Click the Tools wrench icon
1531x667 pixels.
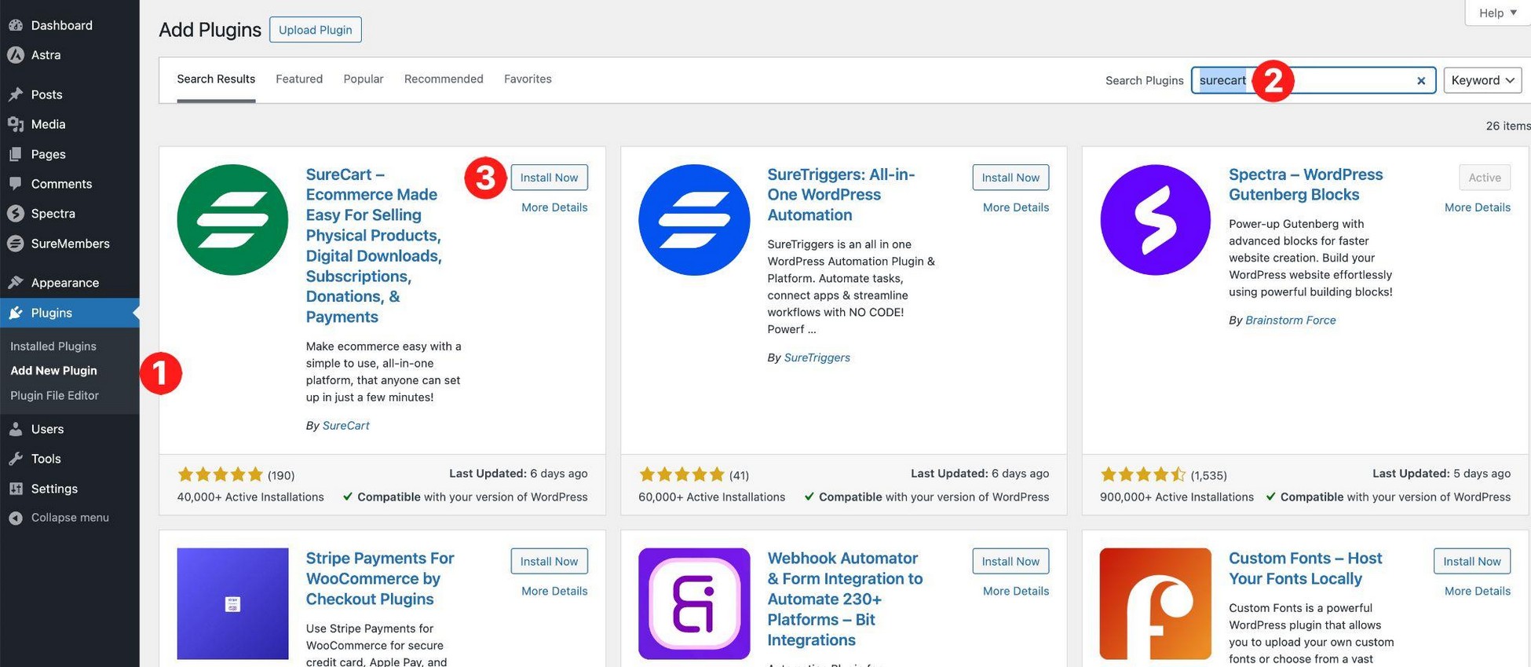(x=16, y=459)
